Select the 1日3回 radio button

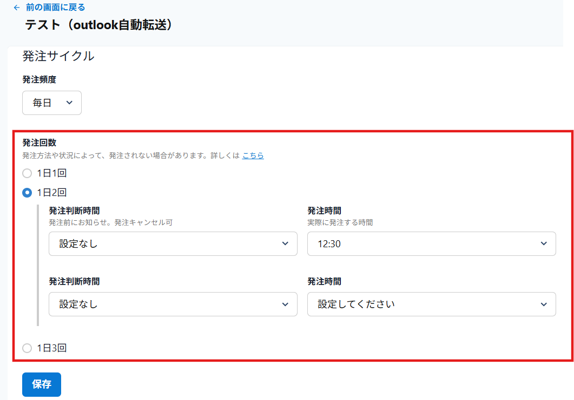[27, 348]
